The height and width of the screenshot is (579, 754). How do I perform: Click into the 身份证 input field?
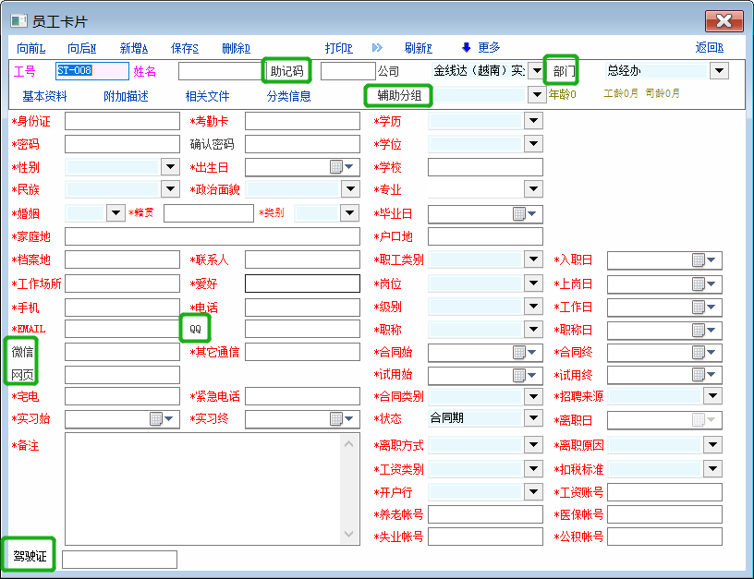(122, 121)
